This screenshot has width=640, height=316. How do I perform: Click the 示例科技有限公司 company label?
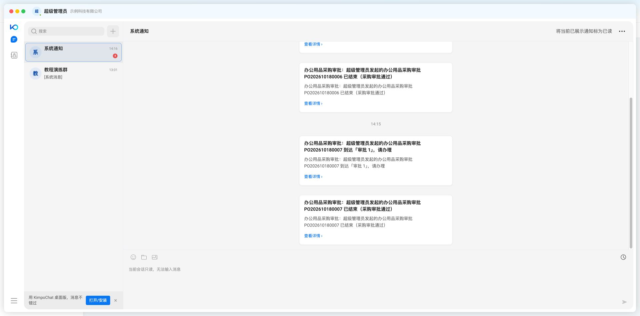(86, 11)
